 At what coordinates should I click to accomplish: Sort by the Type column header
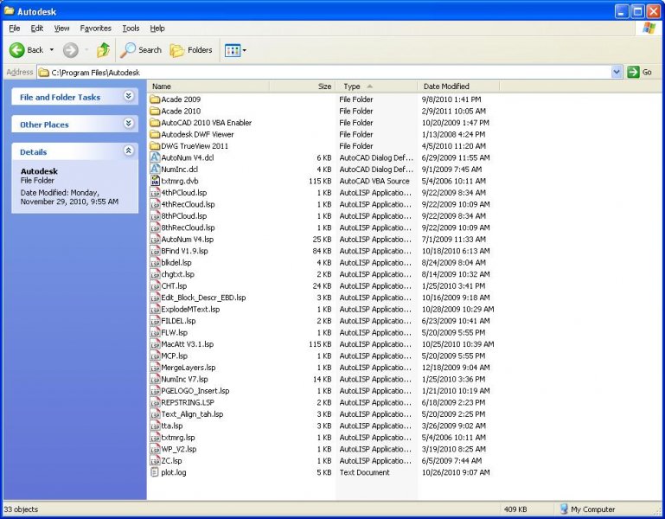tap(377, 86)
